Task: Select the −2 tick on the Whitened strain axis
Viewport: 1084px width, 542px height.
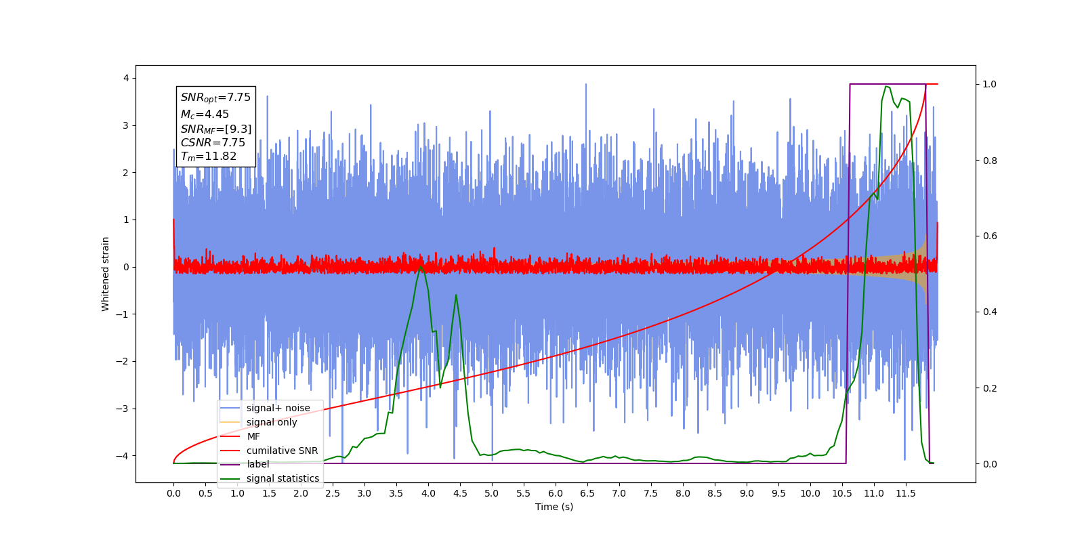Action: tap(122, 361)
